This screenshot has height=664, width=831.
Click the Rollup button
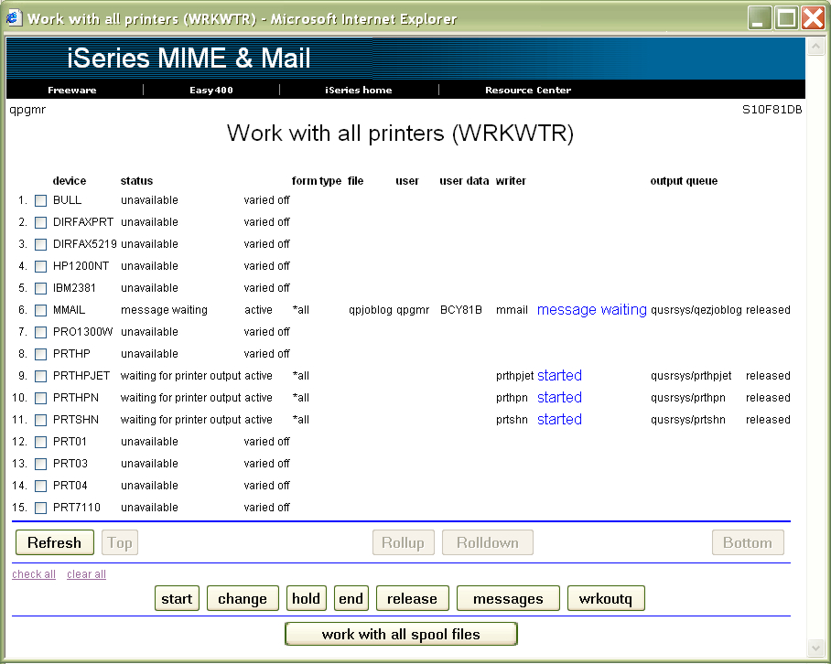(x=404, y=542)
